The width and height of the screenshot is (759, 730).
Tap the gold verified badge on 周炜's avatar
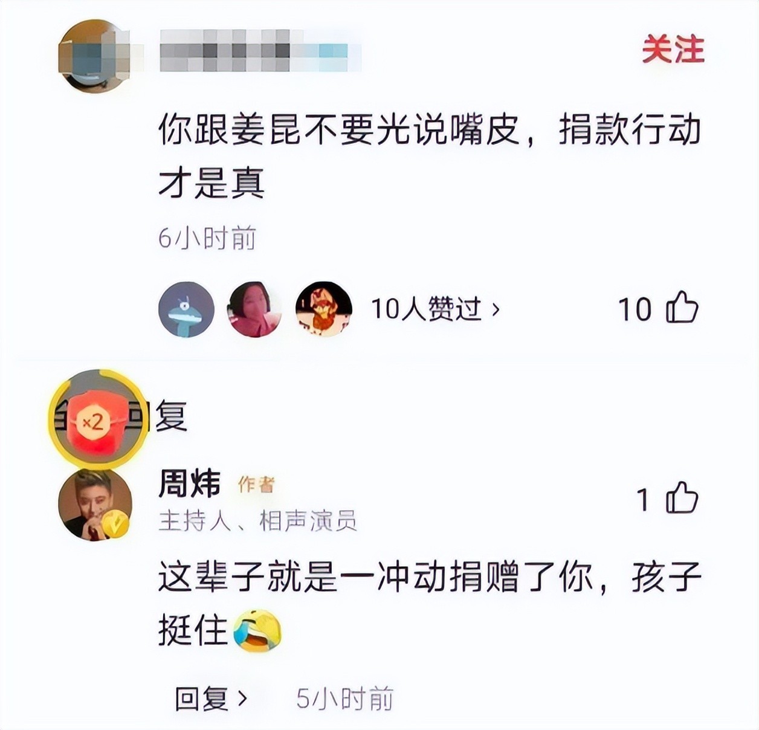(115, 524)
